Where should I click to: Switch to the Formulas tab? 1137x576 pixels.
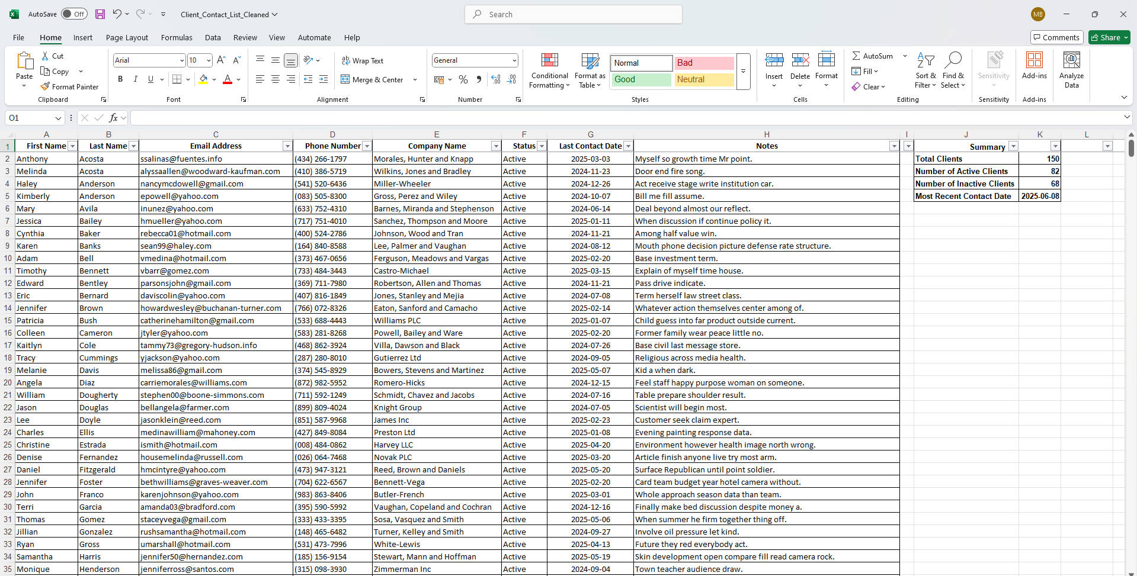pos(177,37)
